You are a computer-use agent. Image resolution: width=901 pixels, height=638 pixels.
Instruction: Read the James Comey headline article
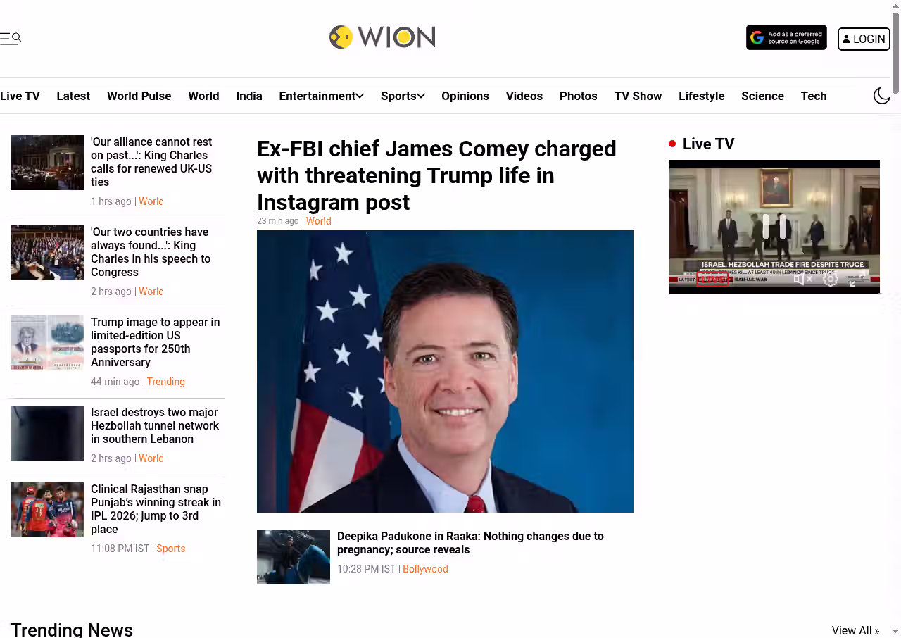coord(436,175)
